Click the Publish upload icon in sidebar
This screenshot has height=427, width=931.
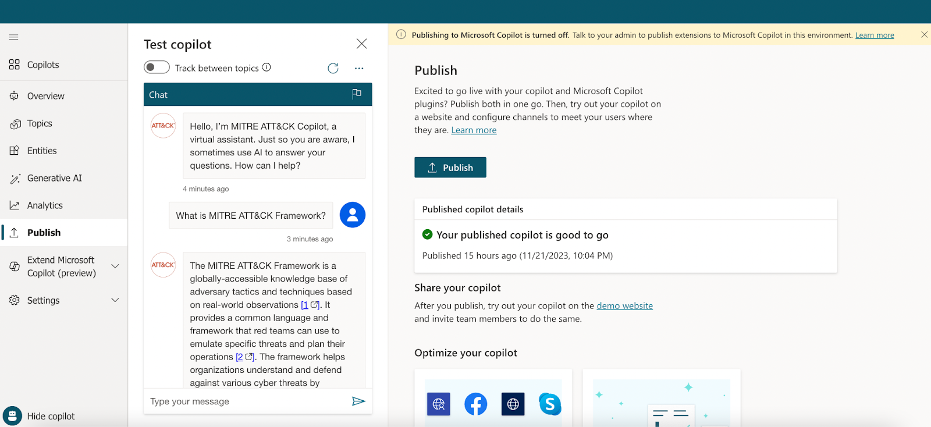(15, 233)
